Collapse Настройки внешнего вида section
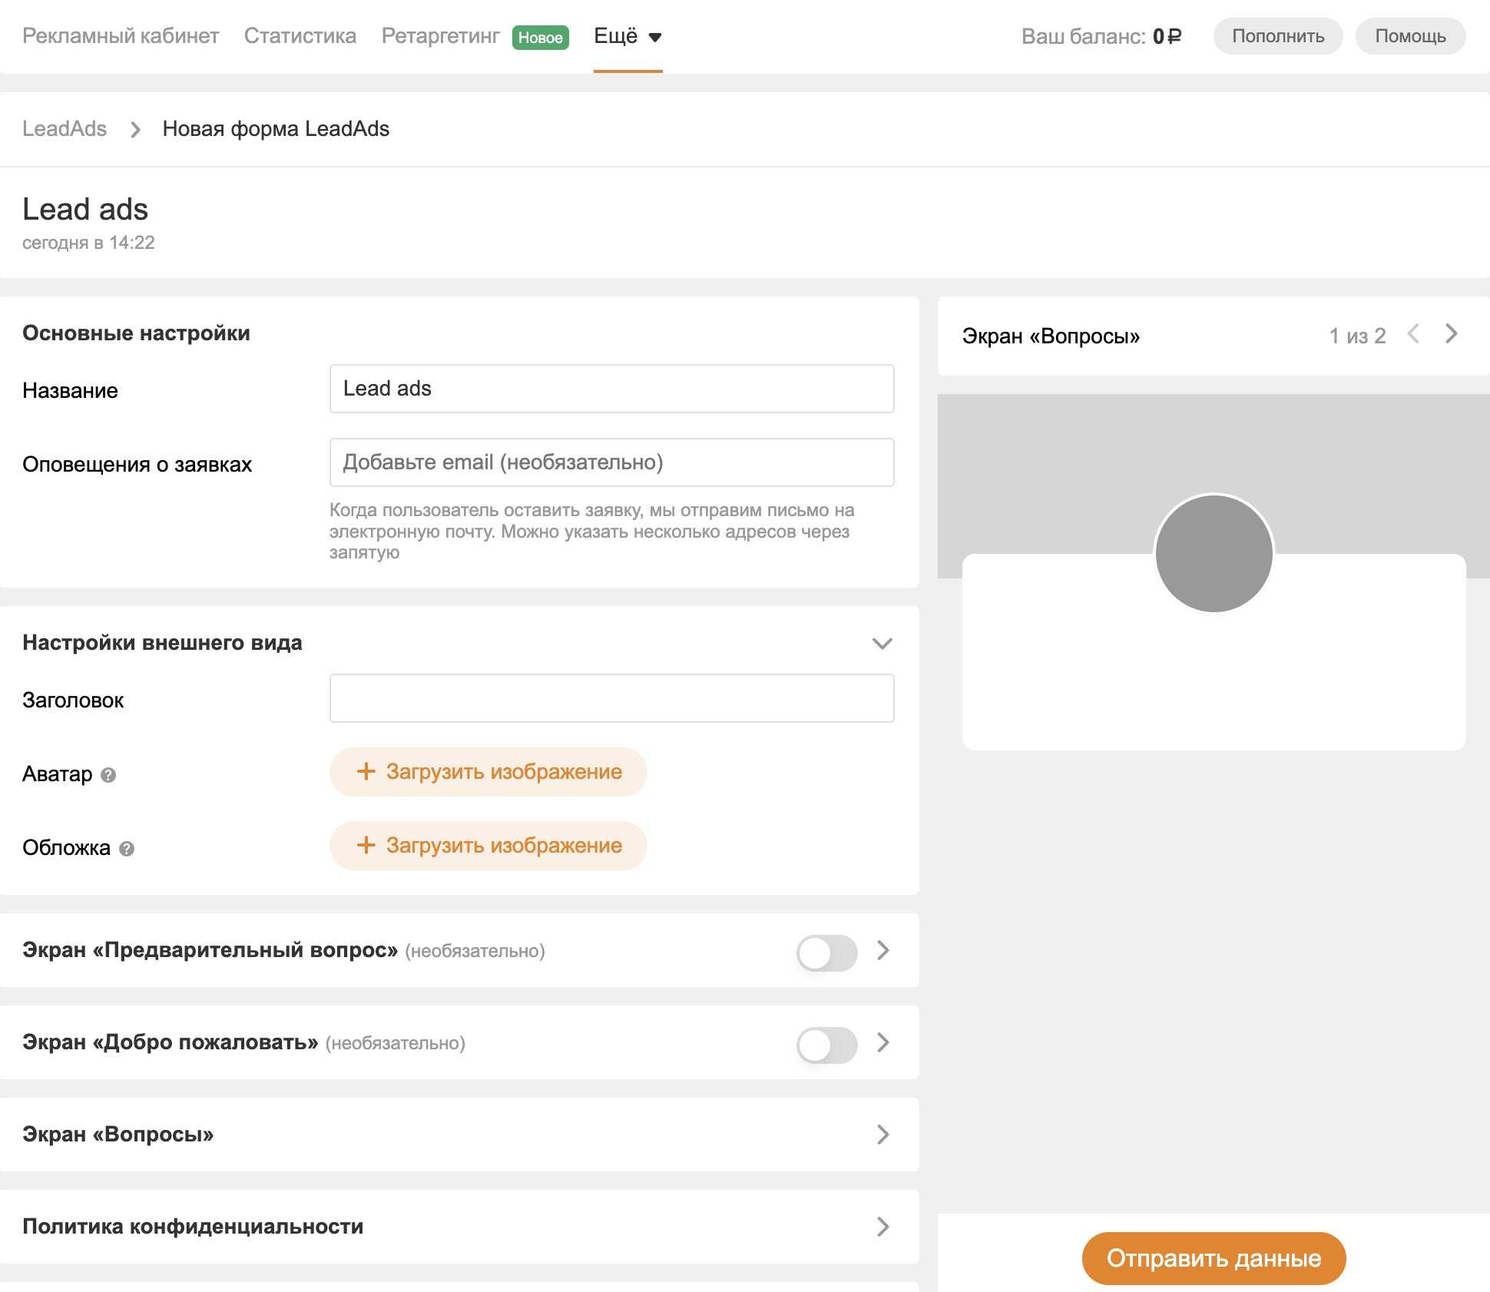Image resolution: width=1490 pixels, height=1292 pixels. click(x=882, y=644)
